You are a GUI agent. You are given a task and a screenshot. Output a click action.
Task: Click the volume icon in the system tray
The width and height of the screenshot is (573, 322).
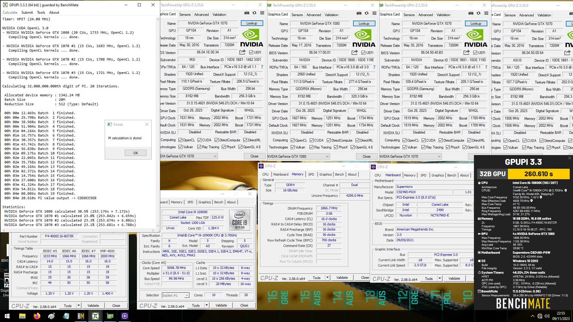coord(547,316)
